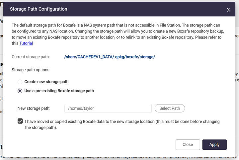Click the "New storage path:" field label
Screen dimensions: 239x160
pyautogui.click(x=34, y=108)
